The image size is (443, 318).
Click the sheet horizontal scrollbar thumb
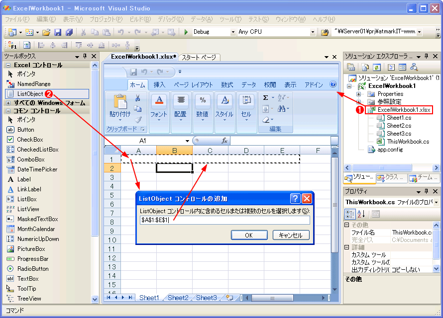pos(272,298)
